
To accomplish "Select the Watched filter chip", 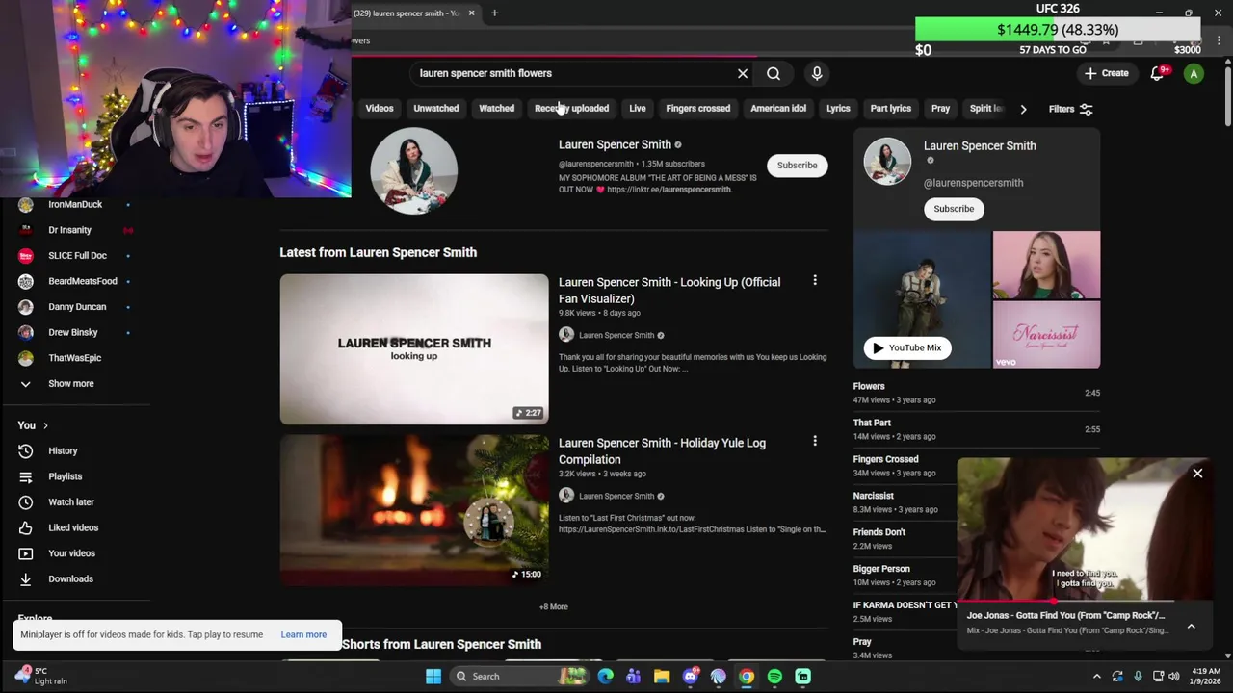I will click(x=496, y=108).
